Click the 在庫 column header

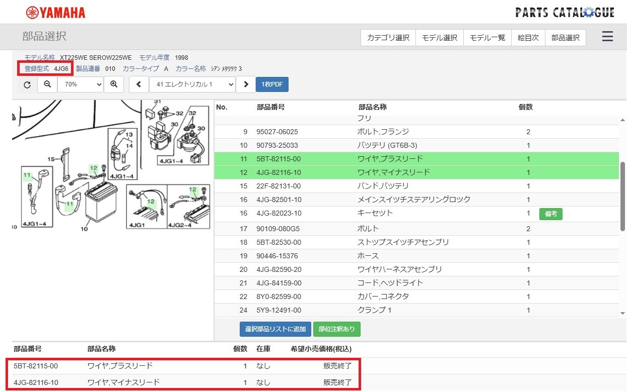point(263,348)
